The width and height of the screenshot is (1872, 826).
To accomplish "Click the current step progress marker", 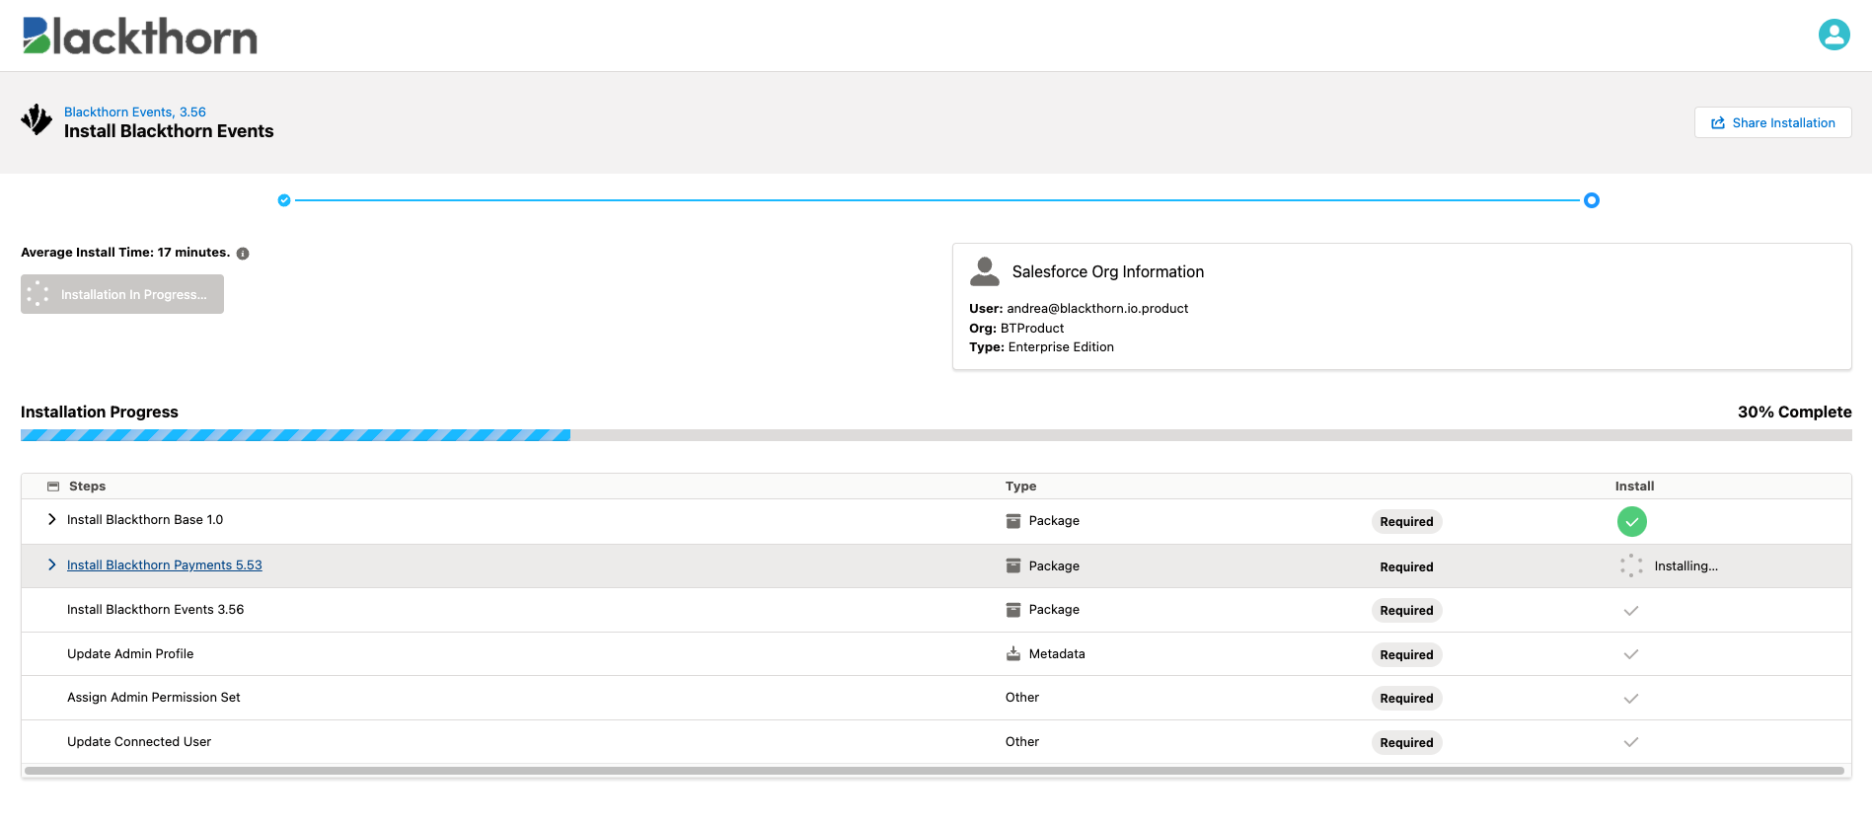I will [x=1591, y=200].
